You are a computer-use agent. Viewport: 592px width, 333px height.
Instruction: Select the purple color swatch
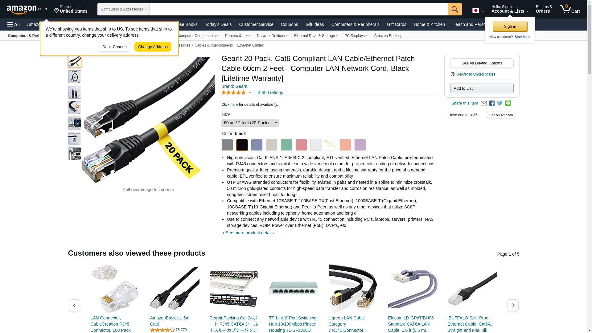click(360, 145)
